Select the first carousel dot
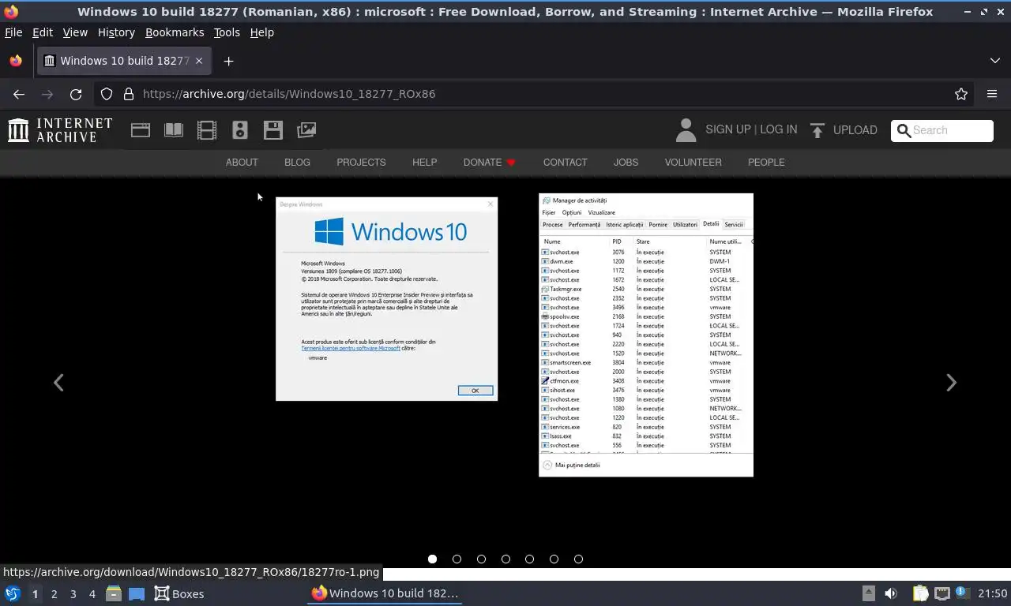The image size is (1011, 606). [432, 559]
